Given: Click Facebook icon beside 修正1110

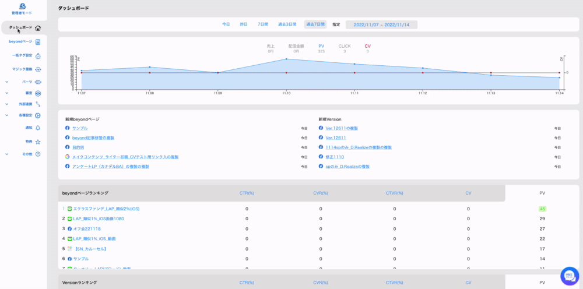Looking at the screenshot, I should (x=321, y=157).
